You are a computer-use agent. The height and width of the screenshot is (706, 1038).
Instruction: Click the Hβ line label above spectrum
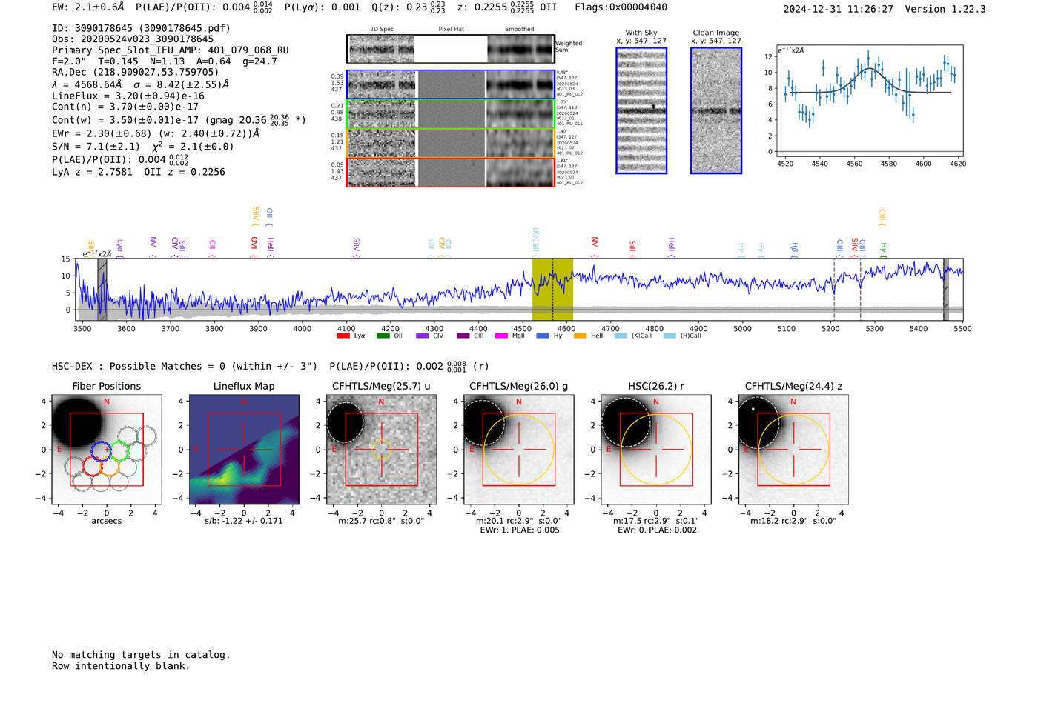coord(794,248)
